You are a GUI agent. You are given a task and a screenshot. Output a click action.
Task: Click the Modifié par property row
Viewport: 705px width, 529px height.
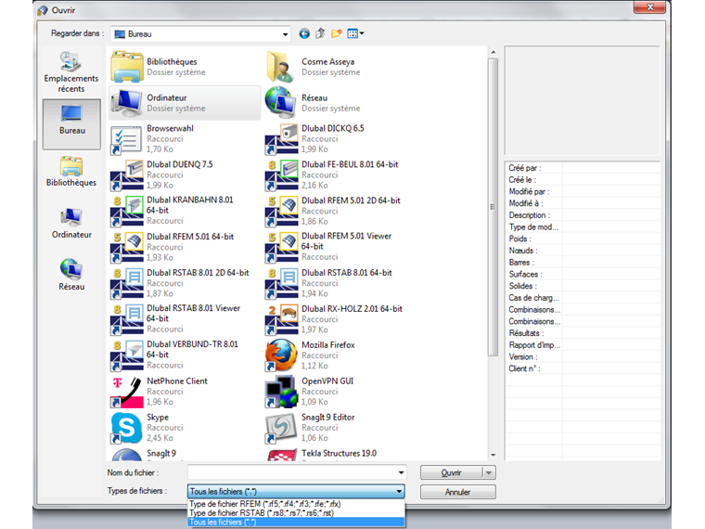click(583, 191)
